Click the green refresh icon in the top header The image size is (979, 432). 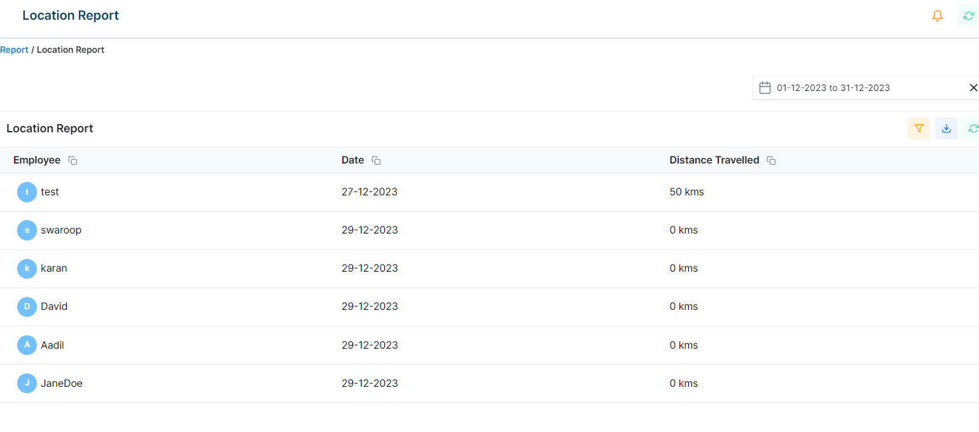click(968, 16)
